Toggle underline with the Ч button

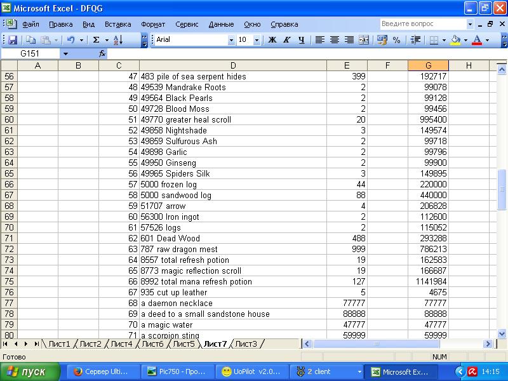click(301, 40)
